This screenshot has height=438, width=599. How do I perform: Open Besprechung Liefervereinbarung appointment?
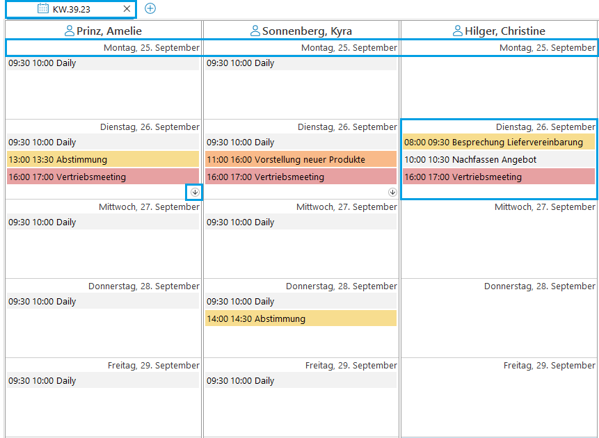tap(498, 143)
